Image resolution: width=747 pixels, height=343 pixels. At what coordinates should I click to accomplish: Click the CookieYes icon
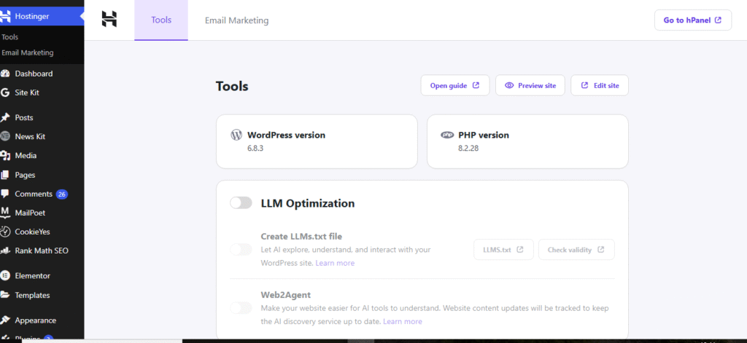(5, 232)
